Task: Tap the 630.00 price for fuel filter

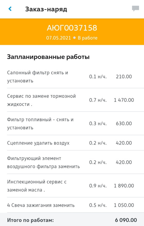Action: pyautogui.click(x=124, y=123)
